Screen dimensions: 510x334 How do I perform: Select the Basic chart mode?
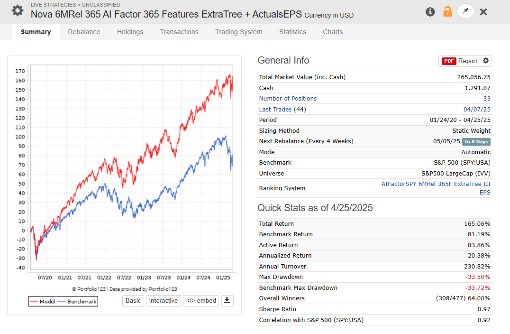tap(133, 300)
